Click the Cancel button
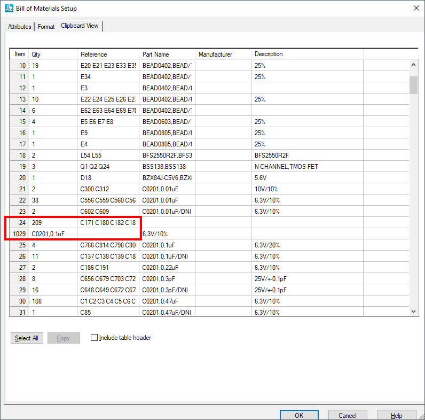Image resolution: width=425 pixels, height=420 pixels. (x=347, y=415)
